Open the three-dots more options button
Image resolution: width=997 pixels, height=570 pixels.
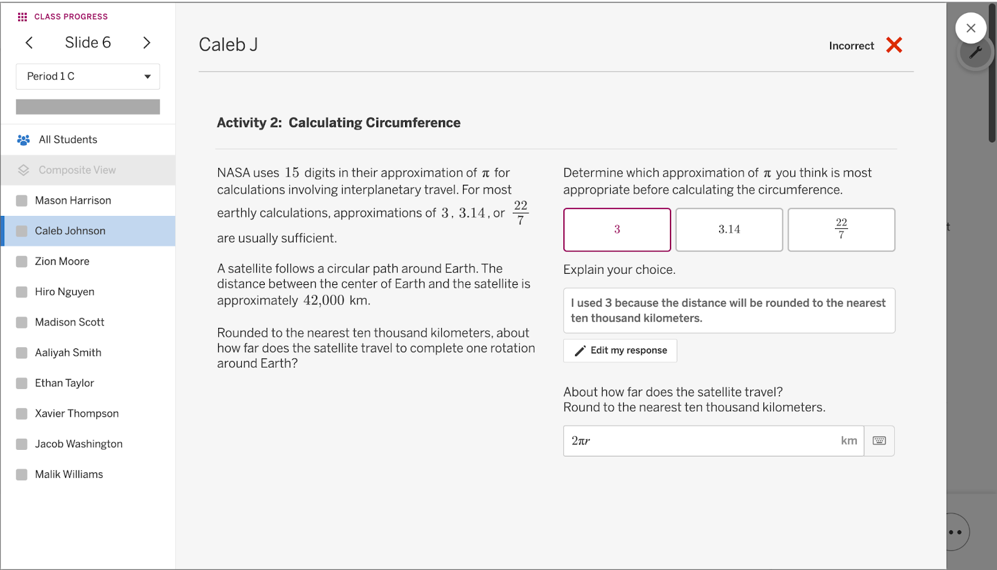pyautogui.click(x=955, y=532)
